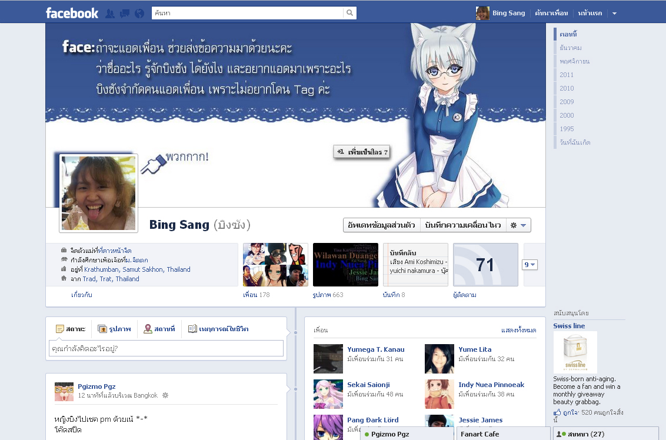The width and height of the screenshot is (666, 440).
Task: Open the photos thumbnail with 663 photos
Action: [345, 265]
